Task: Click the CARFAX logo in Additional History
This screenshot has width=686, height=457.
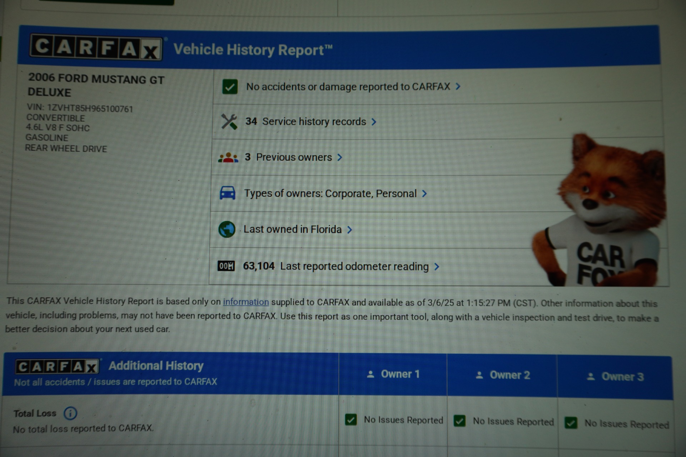Action: click(57, 367)
